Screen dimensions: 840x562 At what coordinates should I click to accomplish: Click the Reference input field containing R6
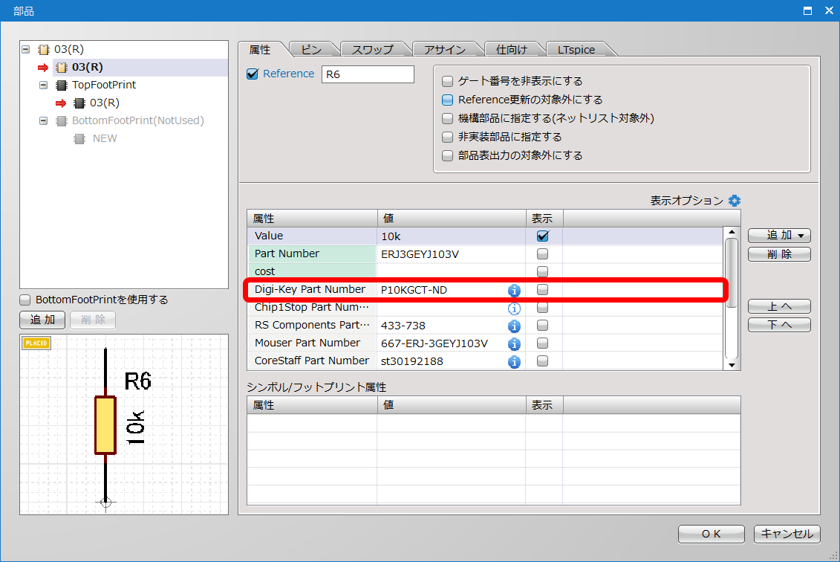(367, 74)
